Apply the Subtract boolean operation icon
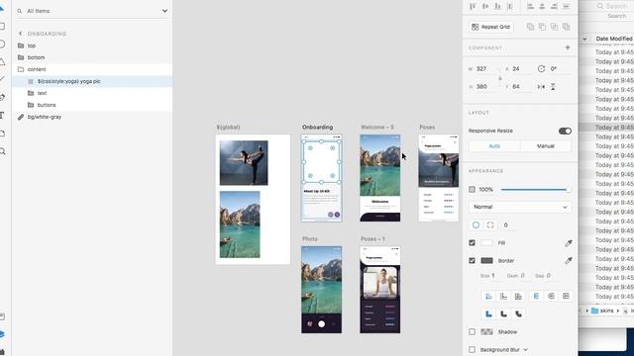 [x=542, y=27]
